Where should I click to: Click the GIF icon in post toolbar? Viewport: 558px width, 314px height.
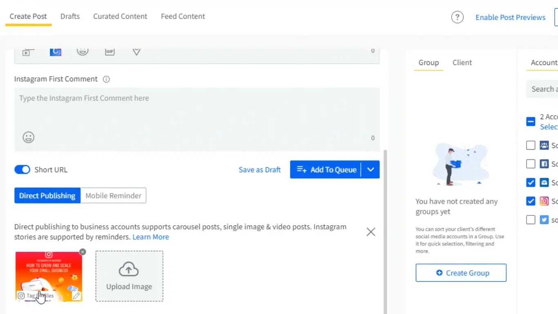coord(109,52)
